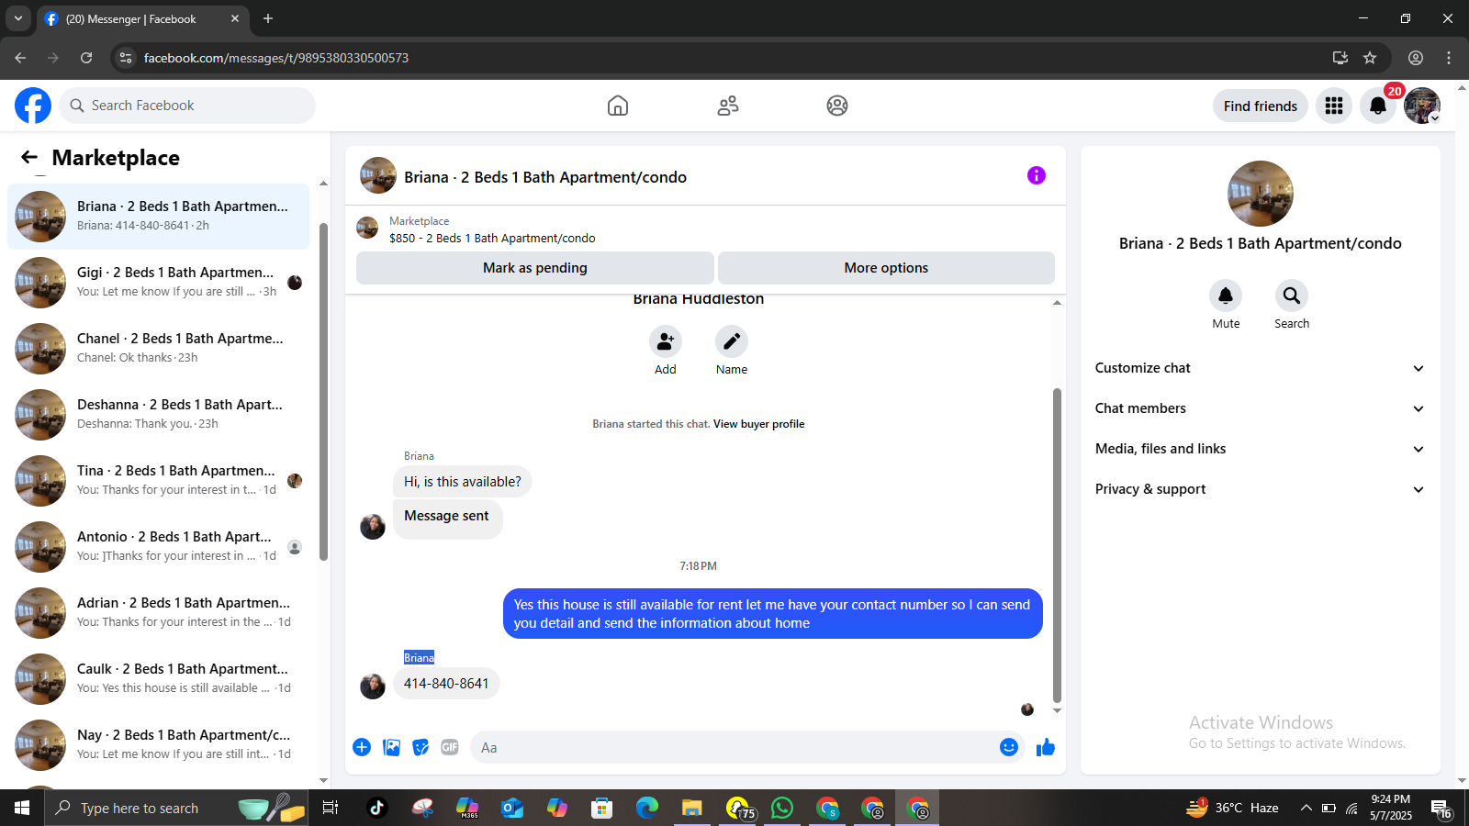Click the Briana conversation header avatar
The height and width of the screenshot is (826, 1469).
[x=378, y=175]
